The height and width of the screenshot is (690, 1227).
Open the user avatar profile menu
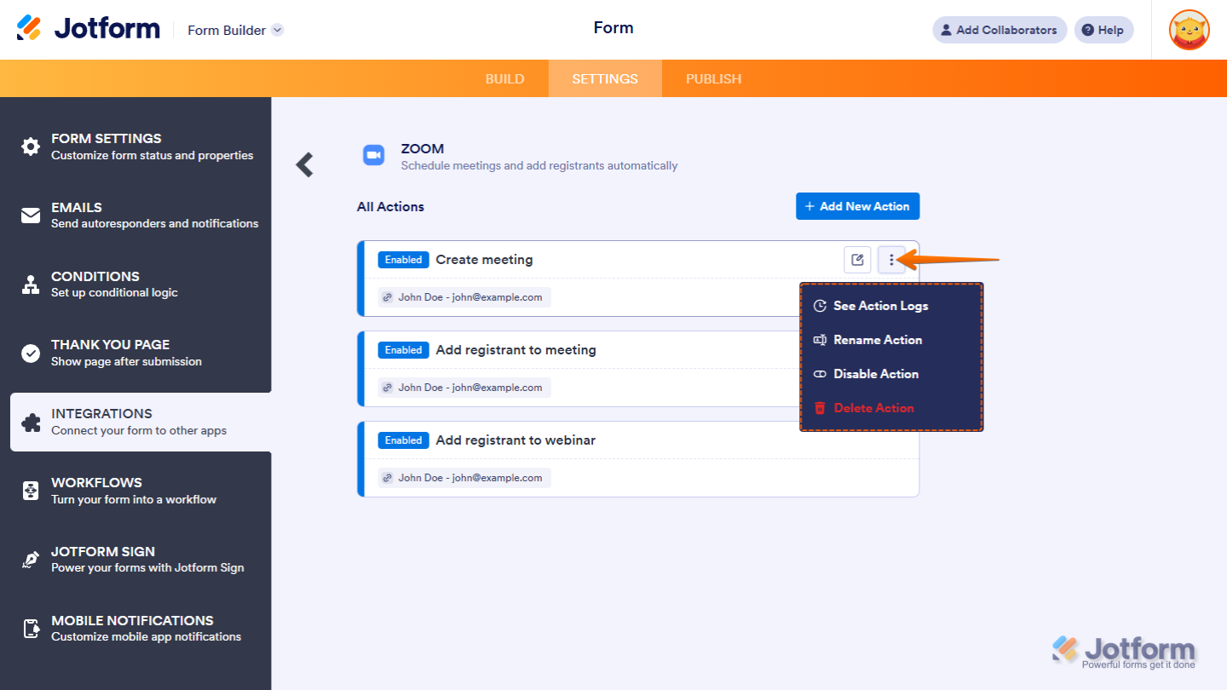coord(1190,30)
